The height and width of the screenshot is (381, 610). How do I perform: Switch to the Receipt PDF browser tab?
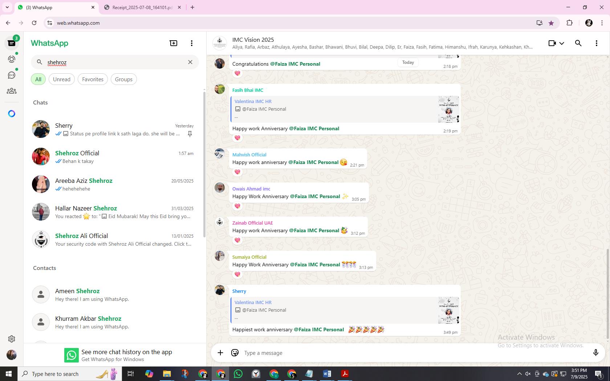coord(142,7)
